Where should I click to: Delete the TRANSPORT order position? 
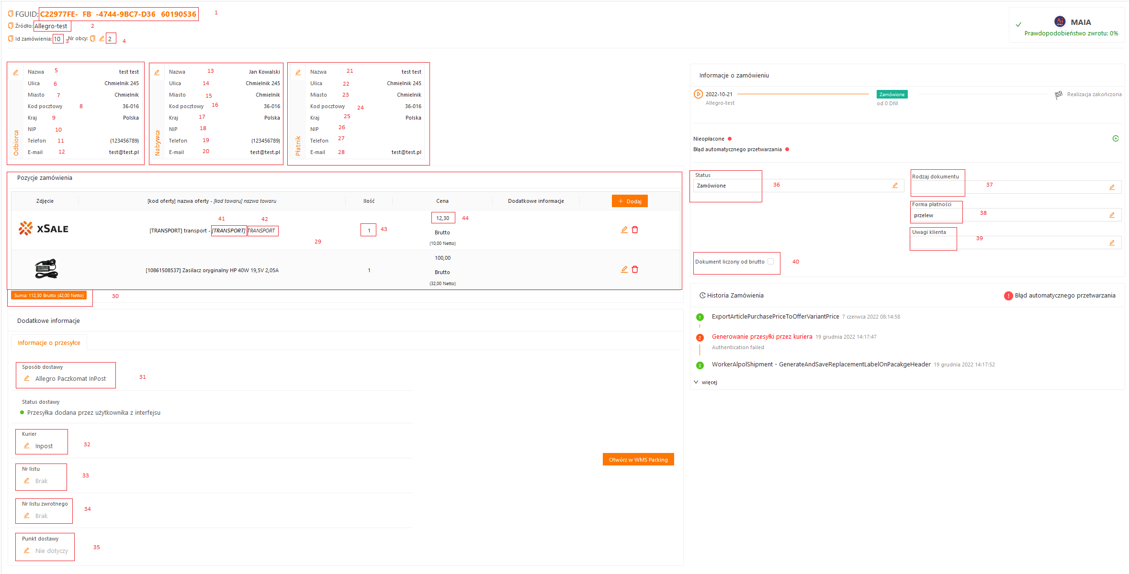tap(635, 230)
